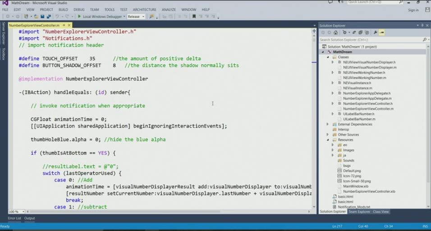Switch to the Team Explorer tab
431x231 pixels.
click(x=359, y=212)
